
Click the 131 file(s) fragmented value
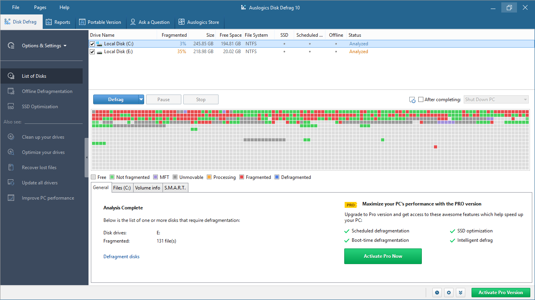[x=166, y=241]
